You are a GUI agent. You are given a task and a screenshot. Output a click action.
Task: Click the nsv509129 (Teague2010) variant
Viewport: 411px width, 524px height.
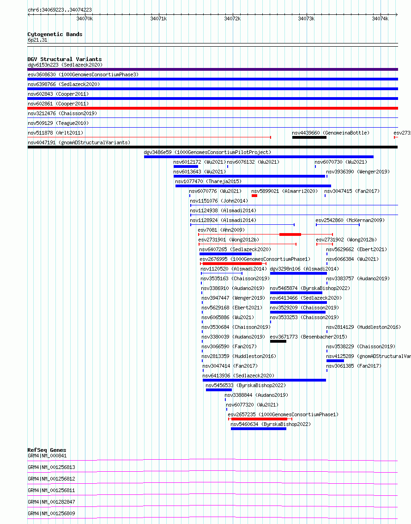pyautogui.click(x=58, y=123)
